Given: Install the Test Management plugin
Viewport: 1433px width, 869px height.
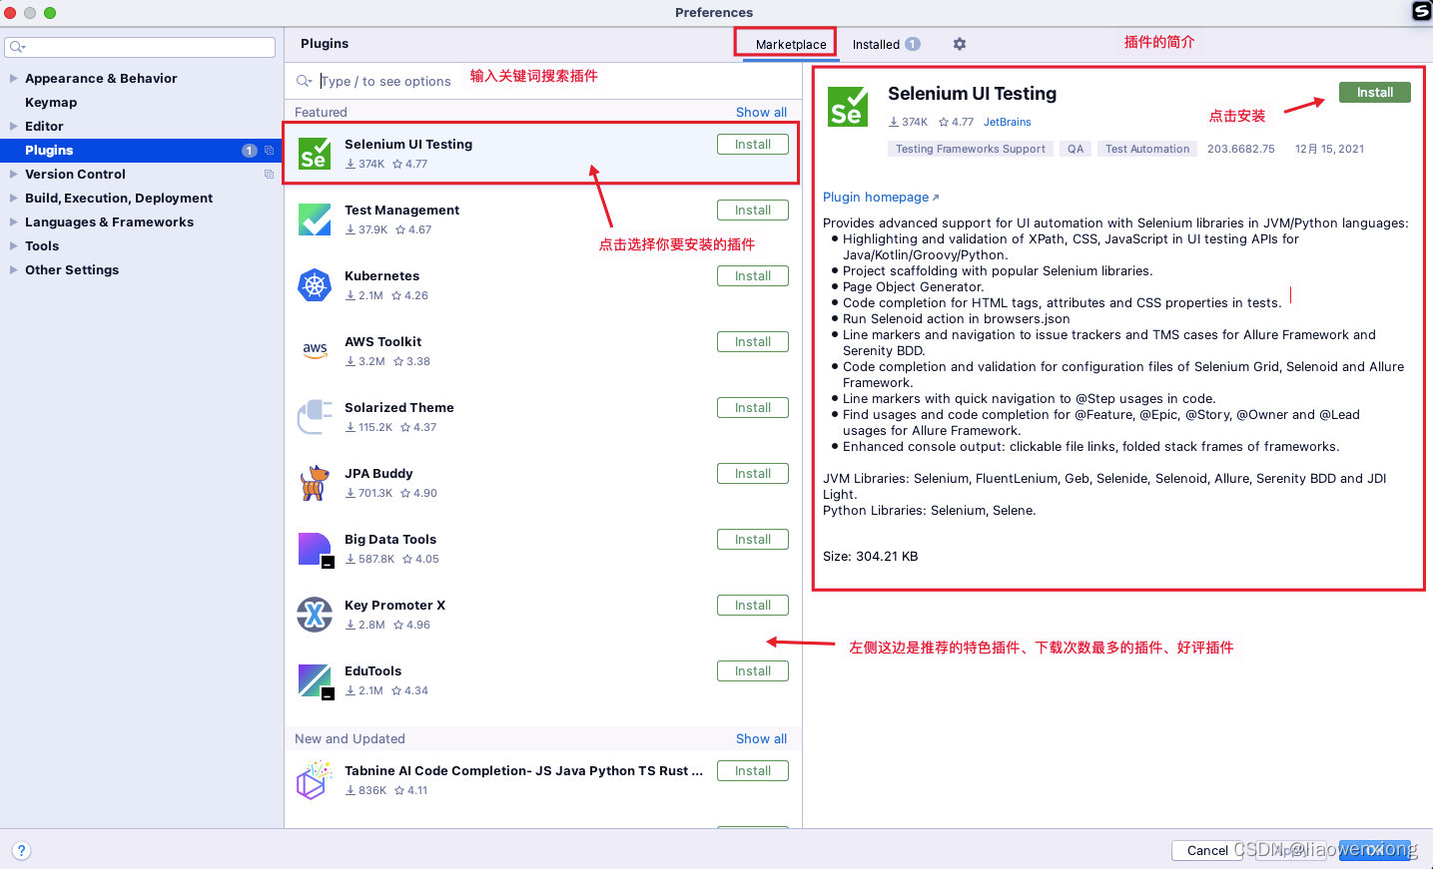Looking at the screenshot, I should (x=753, y=211).
